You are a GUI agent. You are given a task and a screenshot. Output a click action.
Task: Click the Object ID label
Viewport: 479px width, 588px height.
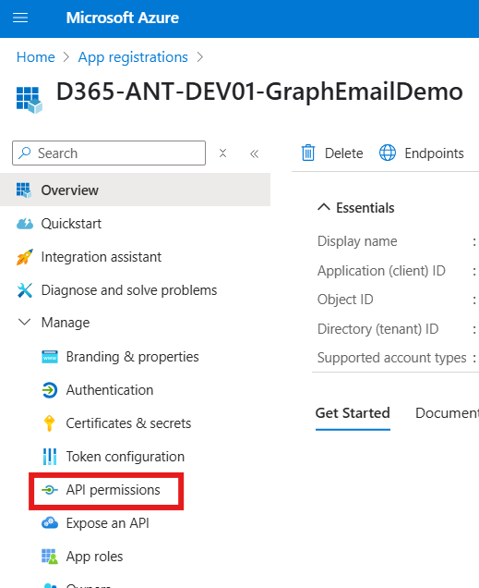click(345, 300)
